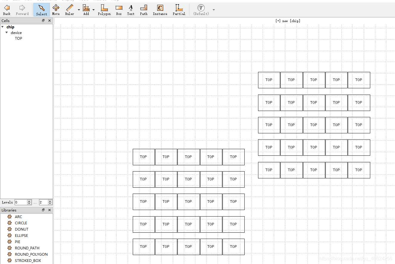Open the (Default) technology dropdown arrow
Image resolution: width=395 pixels, height=264 pixels.
coord(214,10)
